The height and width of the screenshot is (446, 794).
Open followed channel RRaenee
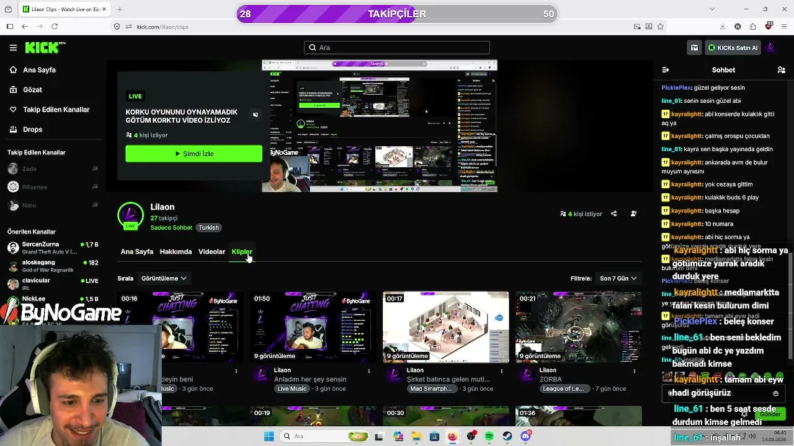click(x=53, y=187)
